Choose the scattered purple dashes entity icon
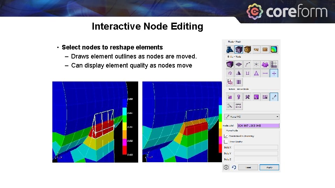Screen dimensions: 335x188 [230, 73]
